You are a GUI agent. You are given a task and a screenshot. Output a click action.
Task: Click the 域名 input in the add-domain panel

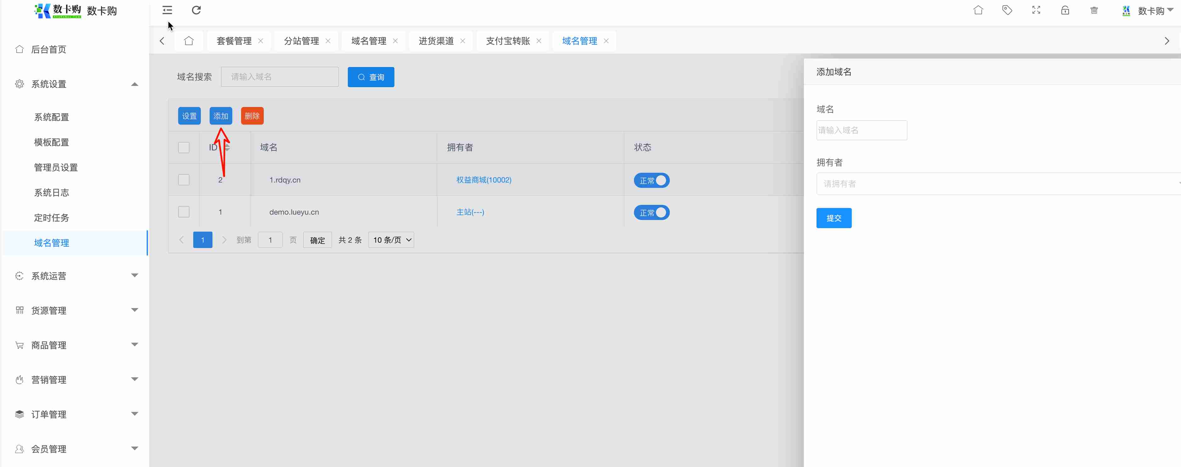coord(861,130)
